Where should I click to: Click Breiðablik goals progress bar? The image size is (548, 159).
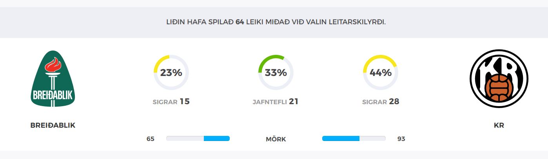point(198,139)
